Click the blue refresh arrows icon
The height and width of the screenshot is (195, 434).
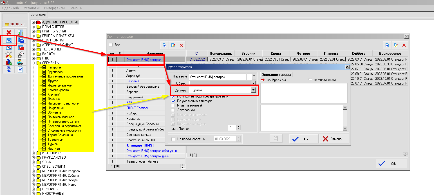pyautogui.click(x=9, y=69)
